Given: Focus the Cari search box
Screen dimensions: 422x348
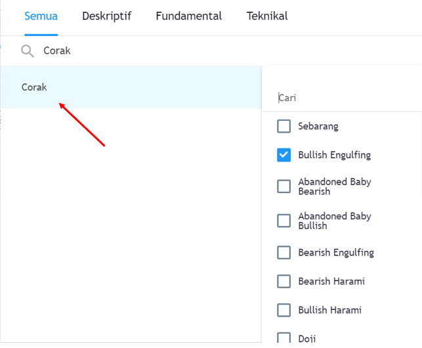Looking at the screenshot, I should point(341,98).
